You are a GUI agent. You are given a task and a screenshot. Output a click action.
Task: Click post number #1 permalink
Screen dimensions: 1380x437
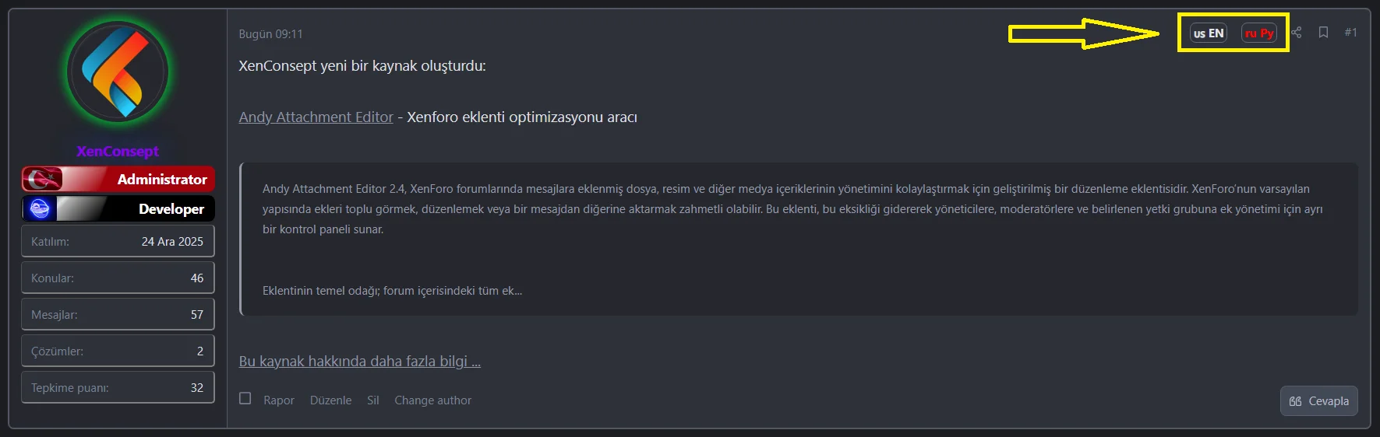click(x=1350, y=33)
